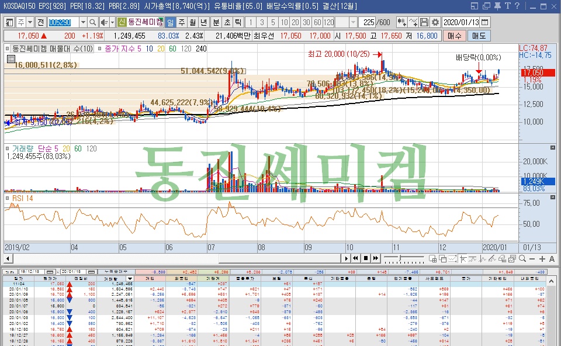Click the window layout icon in title bar
The height and width of the screenshot is (346, 561).
[475, 6]
